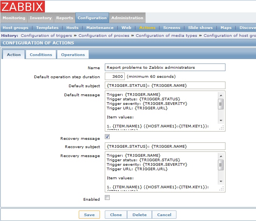This screenshot has height=221, width=256.
Task: Go to Actions submenu
Action: tap(147, 28)
